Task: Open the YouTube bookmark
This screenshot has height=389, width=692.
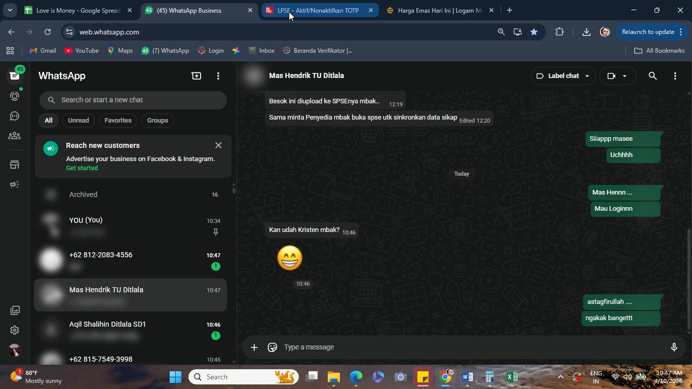Action: [x=82, y=51]
